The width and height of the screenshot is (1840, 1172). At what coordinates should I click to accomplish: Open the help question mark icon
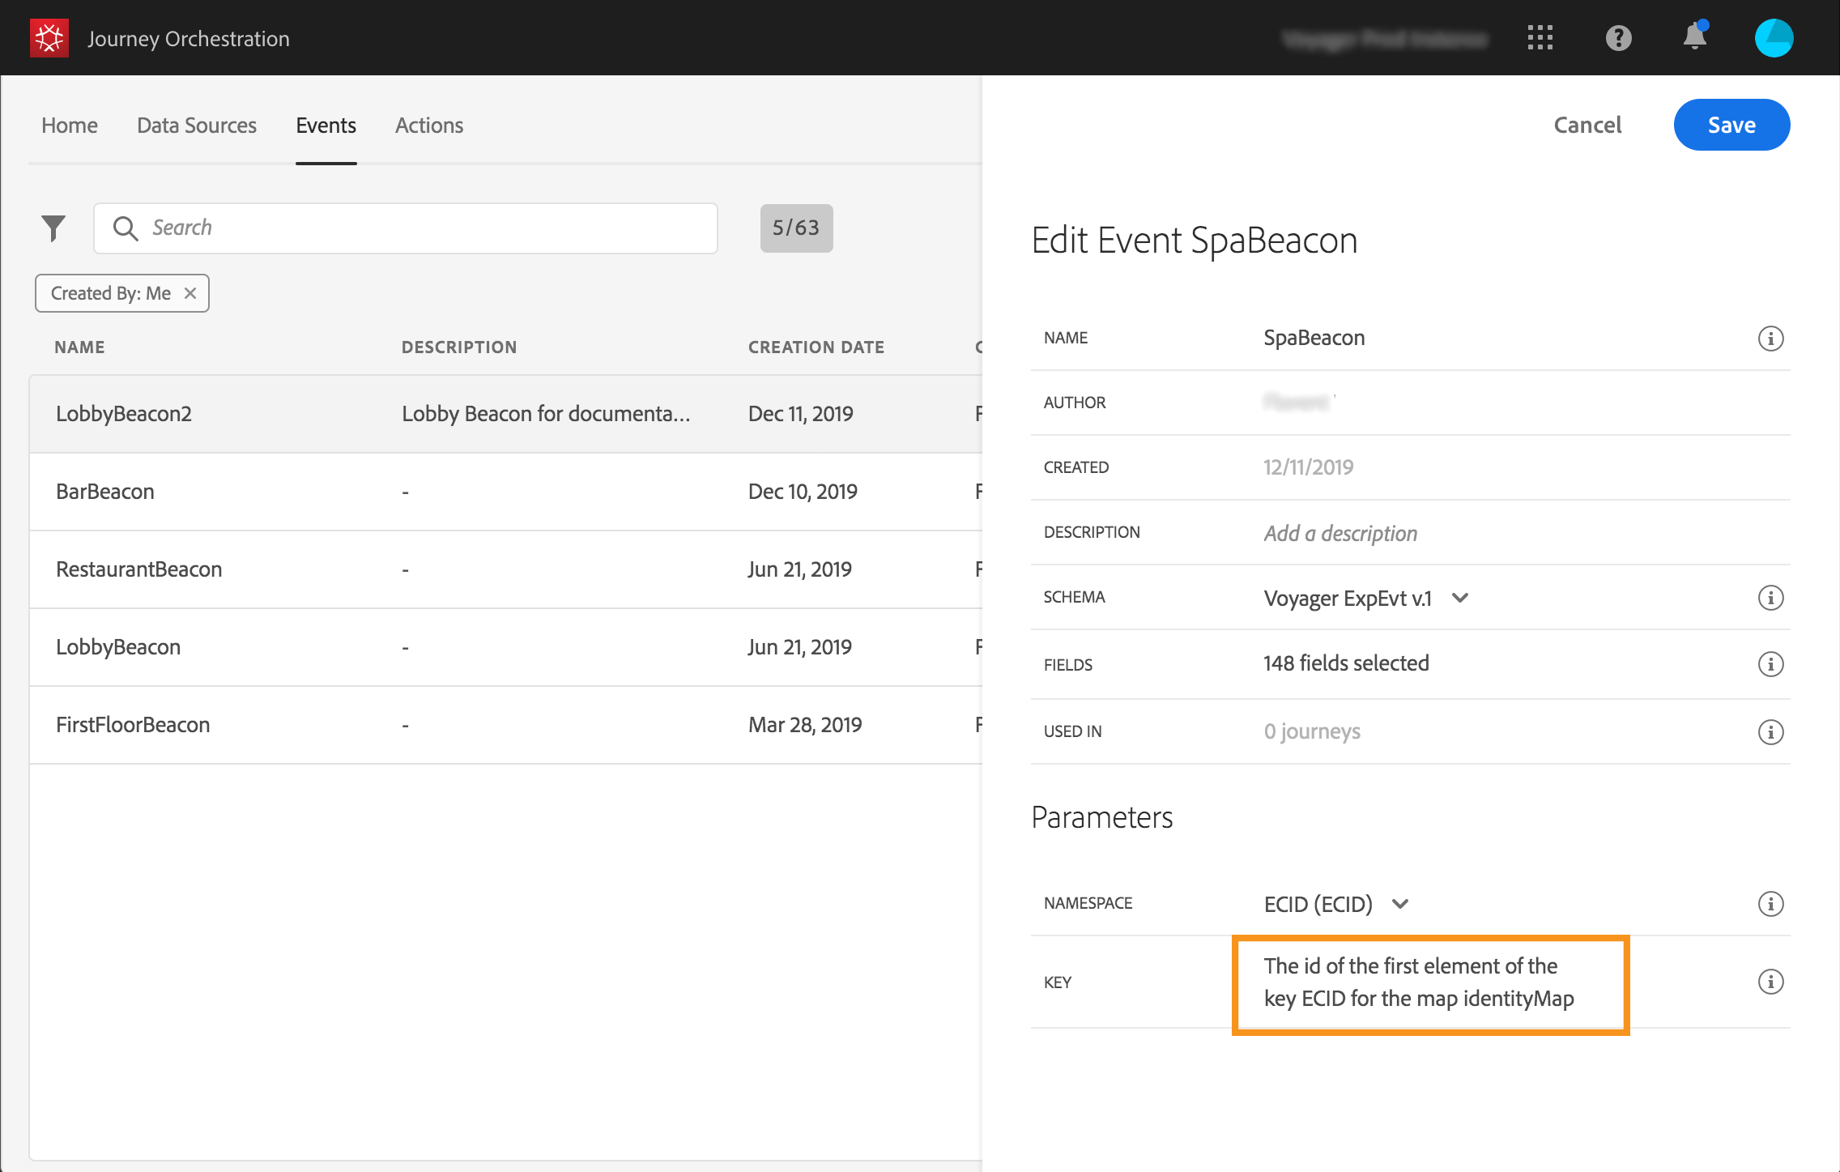tap(1618, 38)
